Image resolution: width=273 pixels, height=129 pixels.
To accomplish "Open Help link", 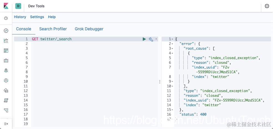I will pyautogui.click(x=52, y=17).
